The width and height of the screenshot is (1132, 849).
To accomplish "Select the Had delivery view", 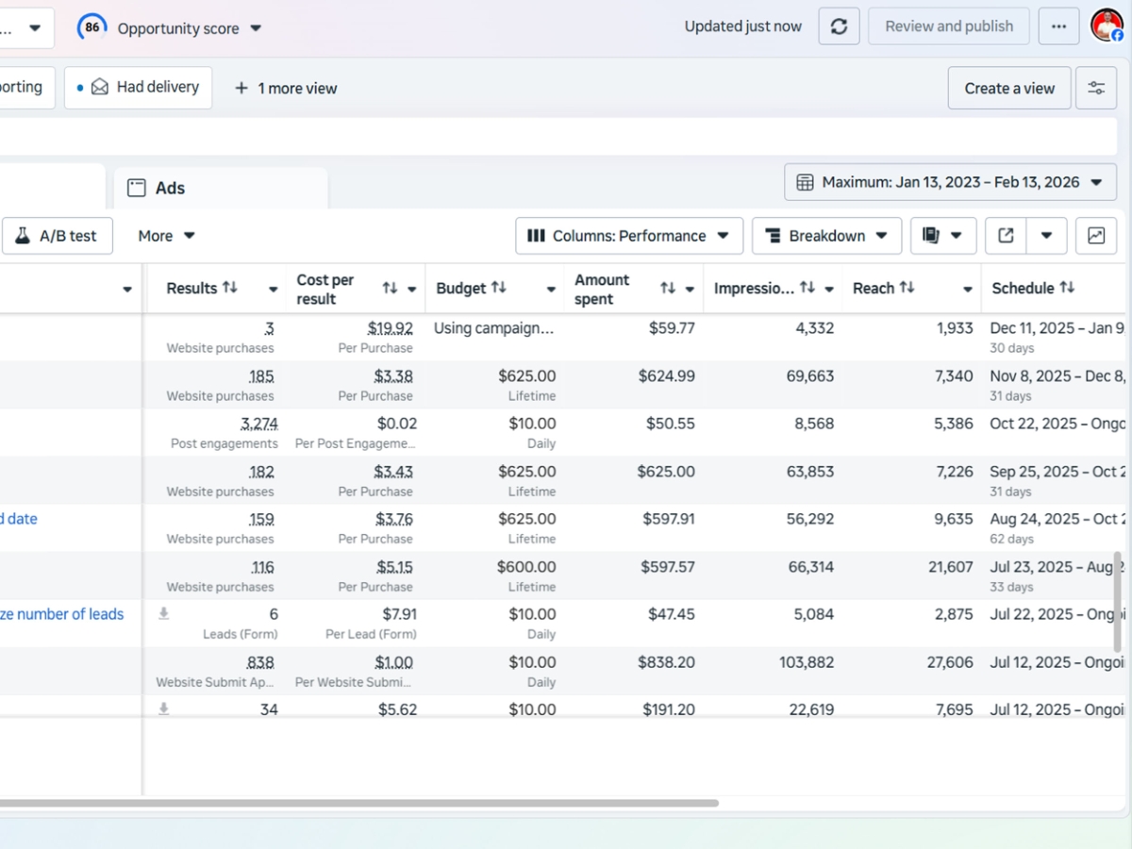I will coord(139,87).
